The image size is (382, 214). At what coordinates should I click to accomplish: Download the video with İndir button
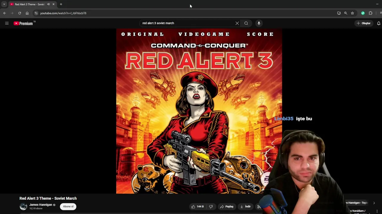246,207
